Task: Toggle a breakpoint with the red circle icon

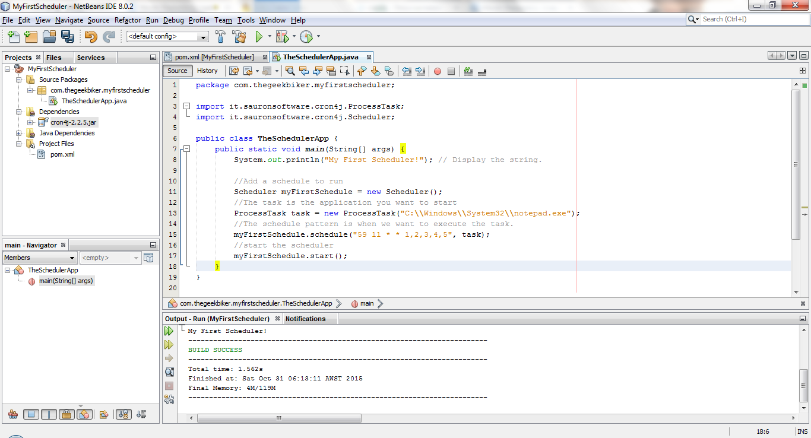Action: (438, 71)
